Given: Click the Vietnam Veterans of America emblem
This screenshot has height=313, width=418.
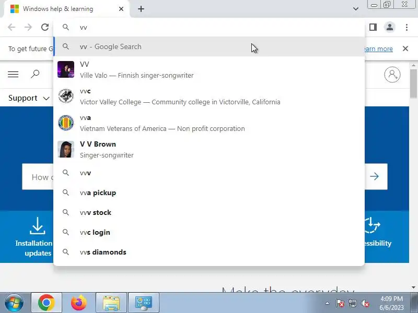Looking at the screenshot, I should tap(66, 123).
